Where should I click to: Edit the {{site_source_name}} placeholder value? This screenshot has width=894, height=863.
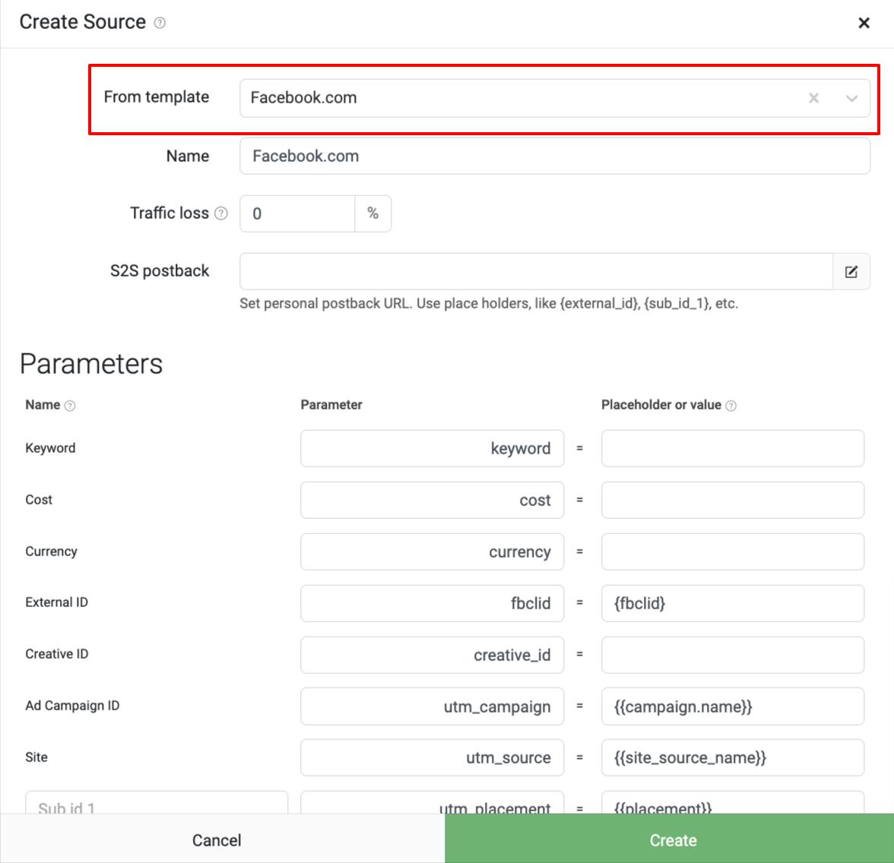(x=733, y=757)
